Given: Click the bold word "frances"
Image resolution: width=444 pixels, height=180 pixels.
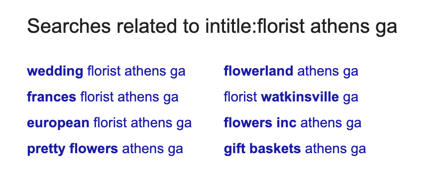Looking at the screenshot, I should [52, 97].
